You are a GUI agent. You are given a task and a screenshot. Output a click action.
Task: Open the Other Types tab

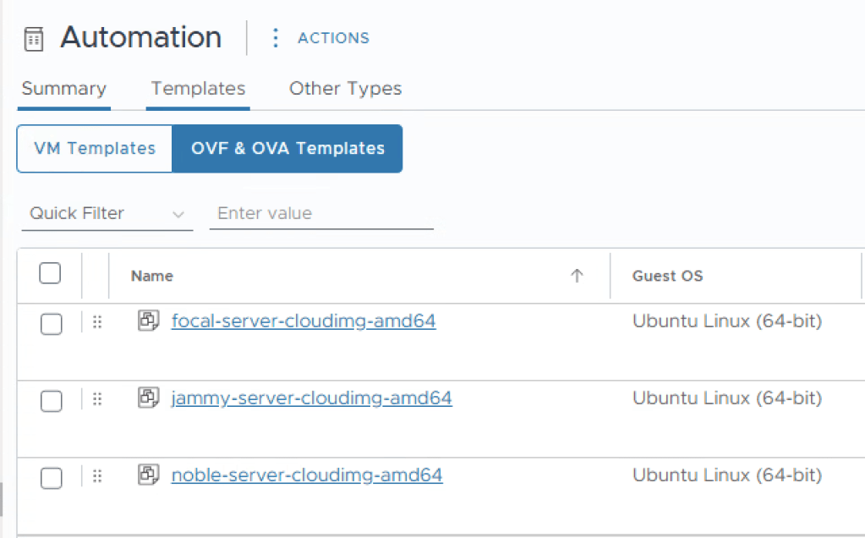point(345,89)
